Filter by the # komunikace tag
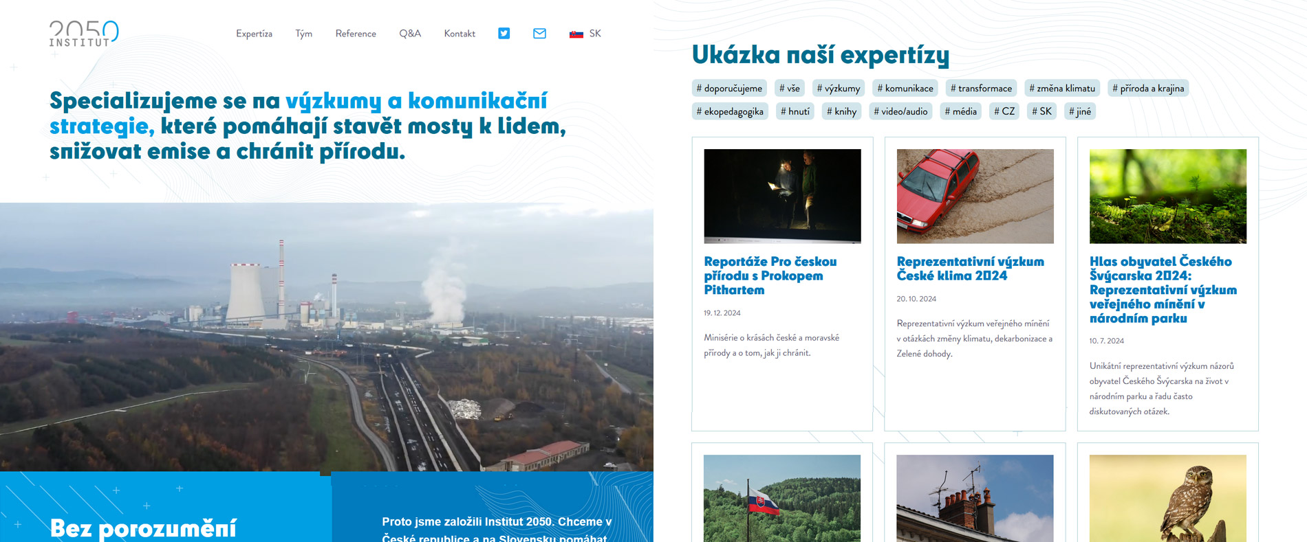Image resolution: width=1307 pixels, height=542 pixels. (x=905, y=88)
